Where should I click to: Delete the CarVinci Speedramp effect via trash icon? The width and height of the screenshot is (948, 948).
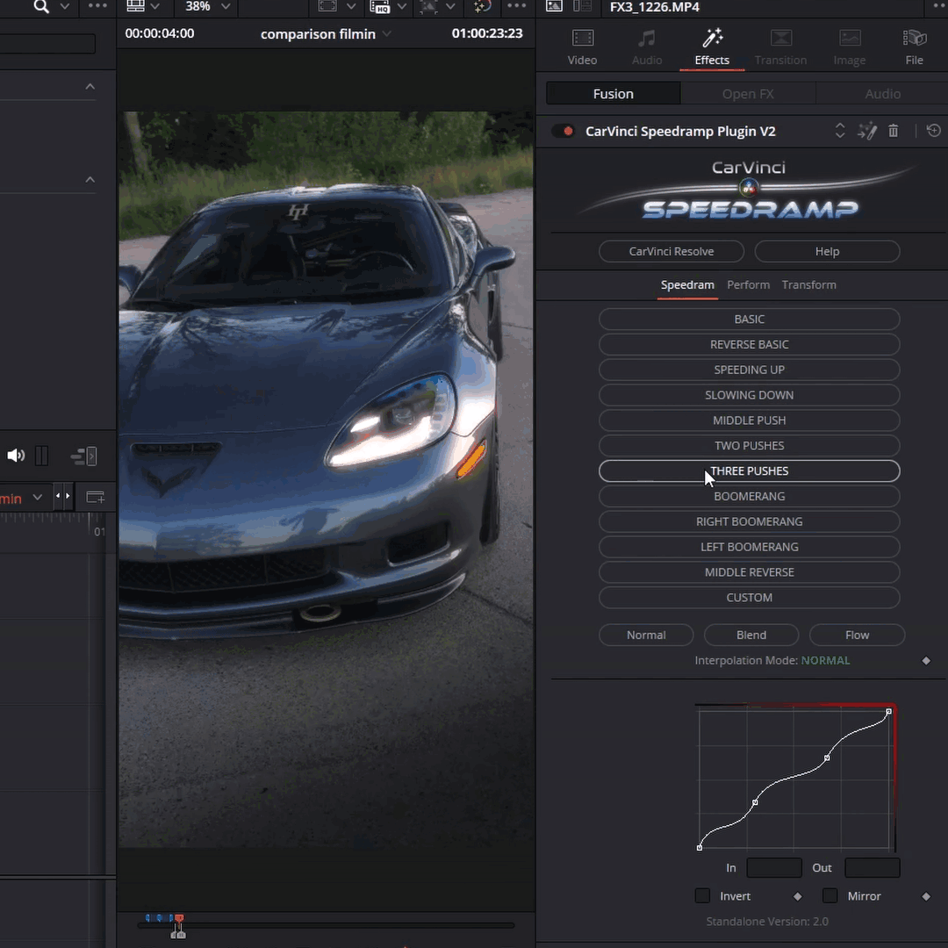894,131
